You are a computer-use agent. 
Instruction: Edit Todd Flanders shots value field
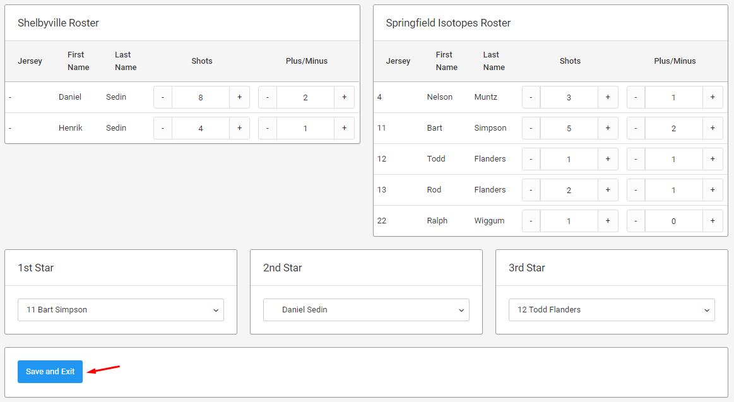click(x=569, y=159)
